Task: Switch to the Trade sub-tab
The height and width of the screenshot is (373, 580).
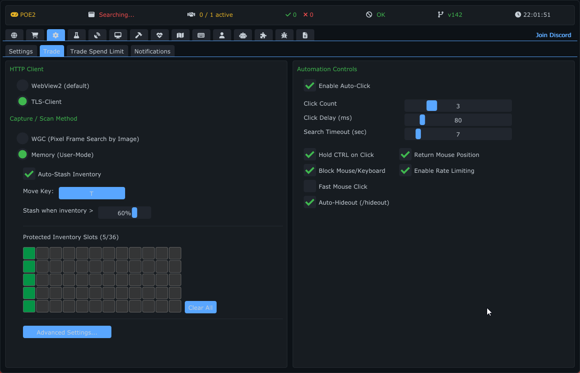Action: pyautogui.click(x=52, y=51)
